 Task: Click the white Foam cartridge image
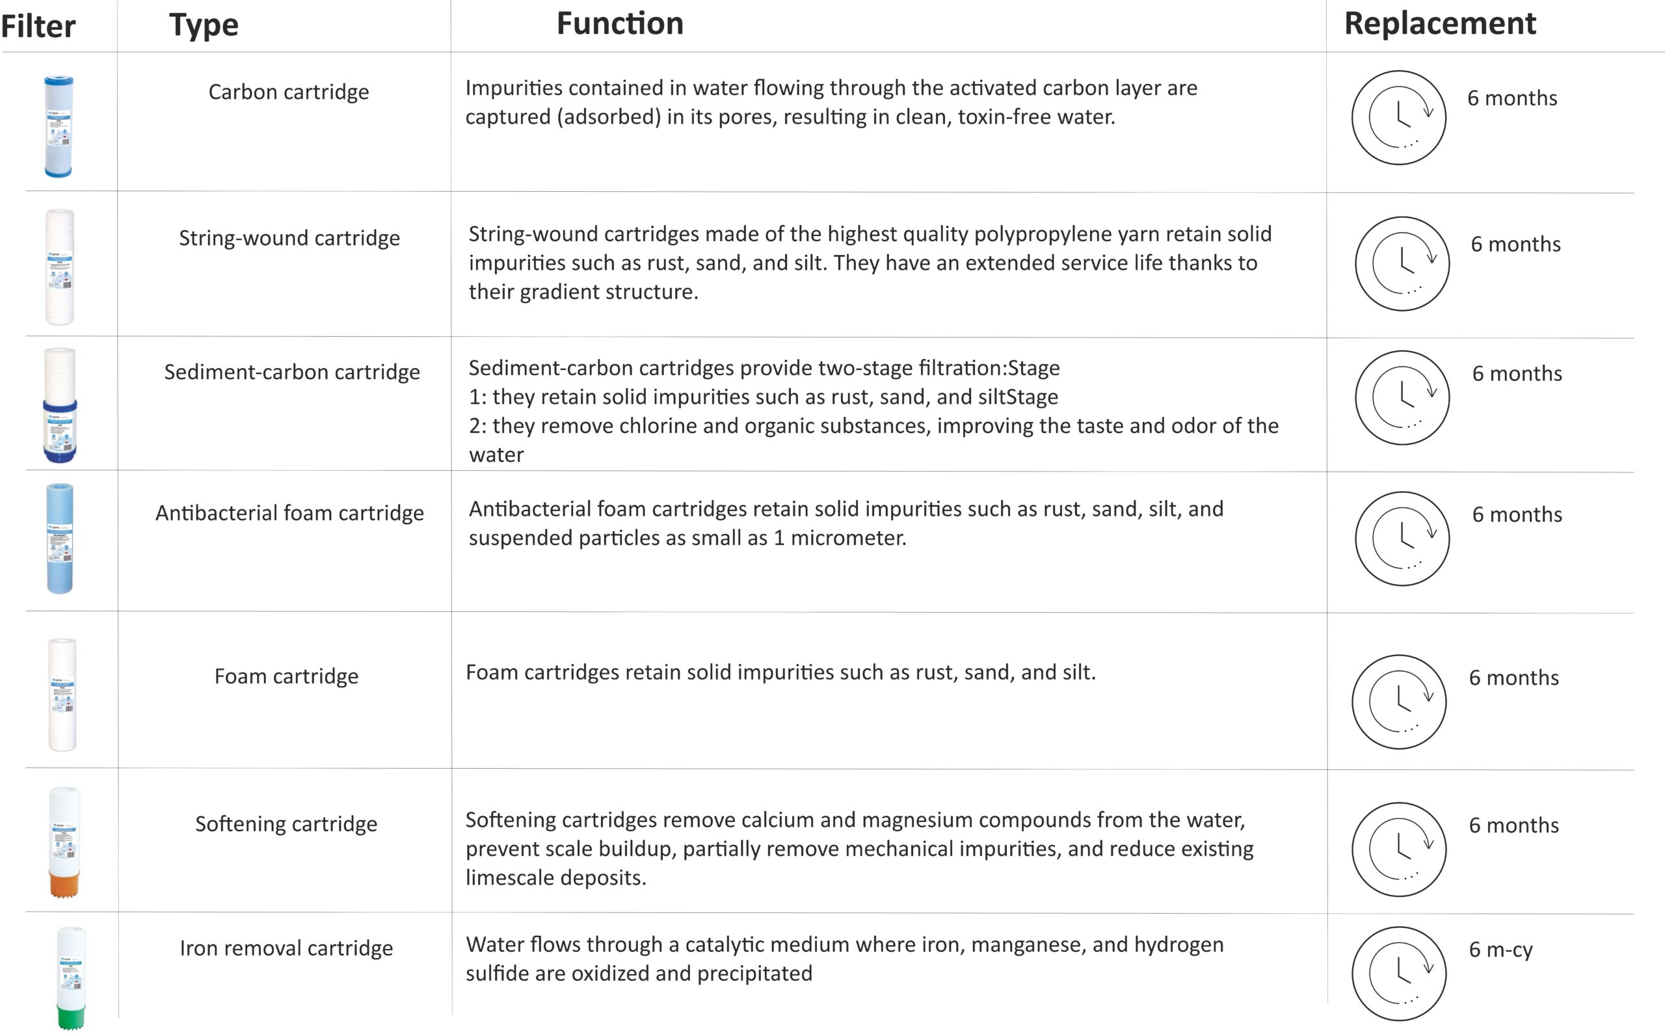(62, 695)
